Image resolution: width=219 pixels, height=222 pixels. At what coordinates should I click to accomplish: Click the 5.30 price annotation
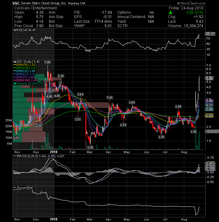tap(61, 76)
